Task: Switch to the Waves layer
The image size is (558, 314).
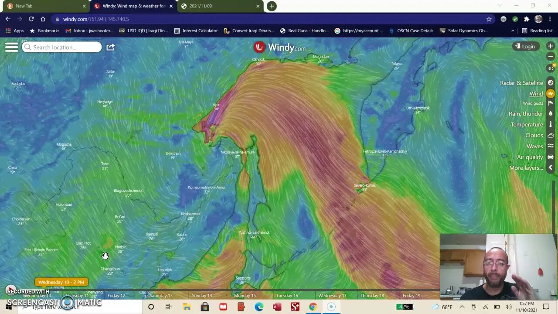Action: [534, 147]
